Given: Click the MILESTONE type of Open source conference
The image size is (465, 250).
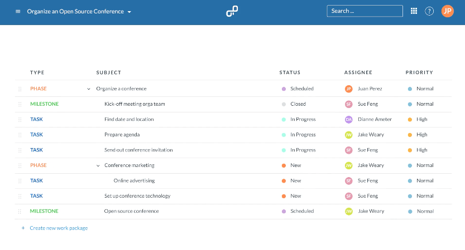Looking at the screenshot, I should pos(44,211).
